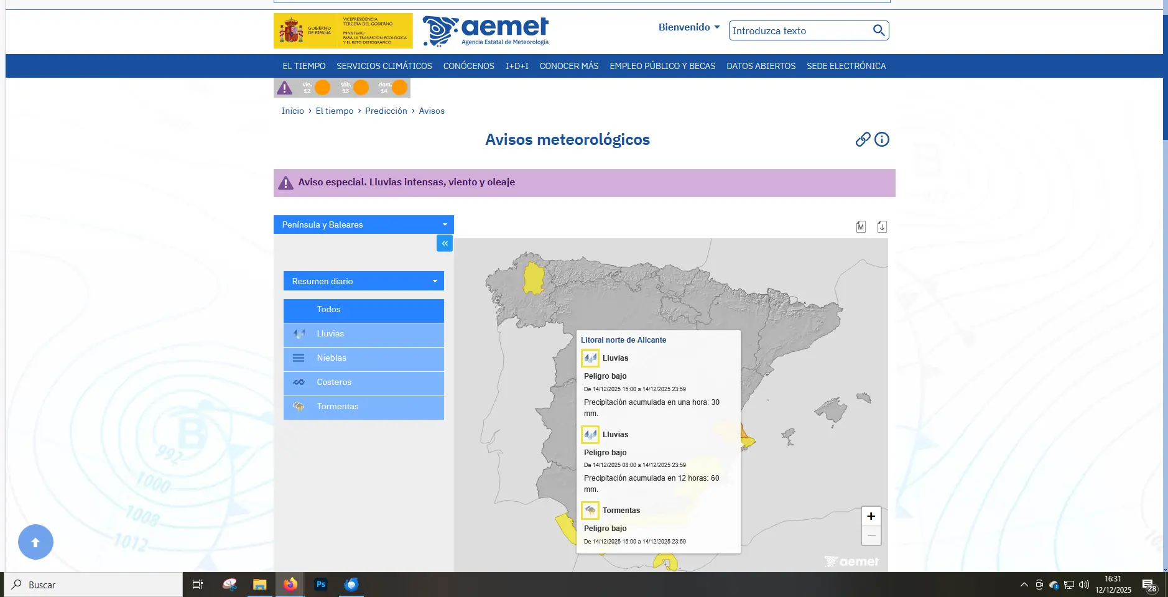Image resolution: width=1168 pixels, height=597 pixels.
Task: Open the DATOS ABIERTOS menu
Action: tap(761, 66)
